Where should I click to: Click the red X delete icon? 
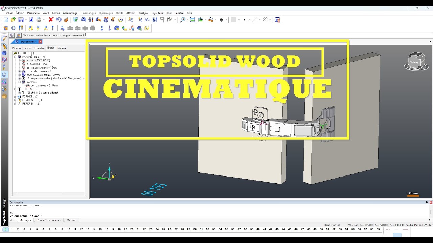click(51, 20)
